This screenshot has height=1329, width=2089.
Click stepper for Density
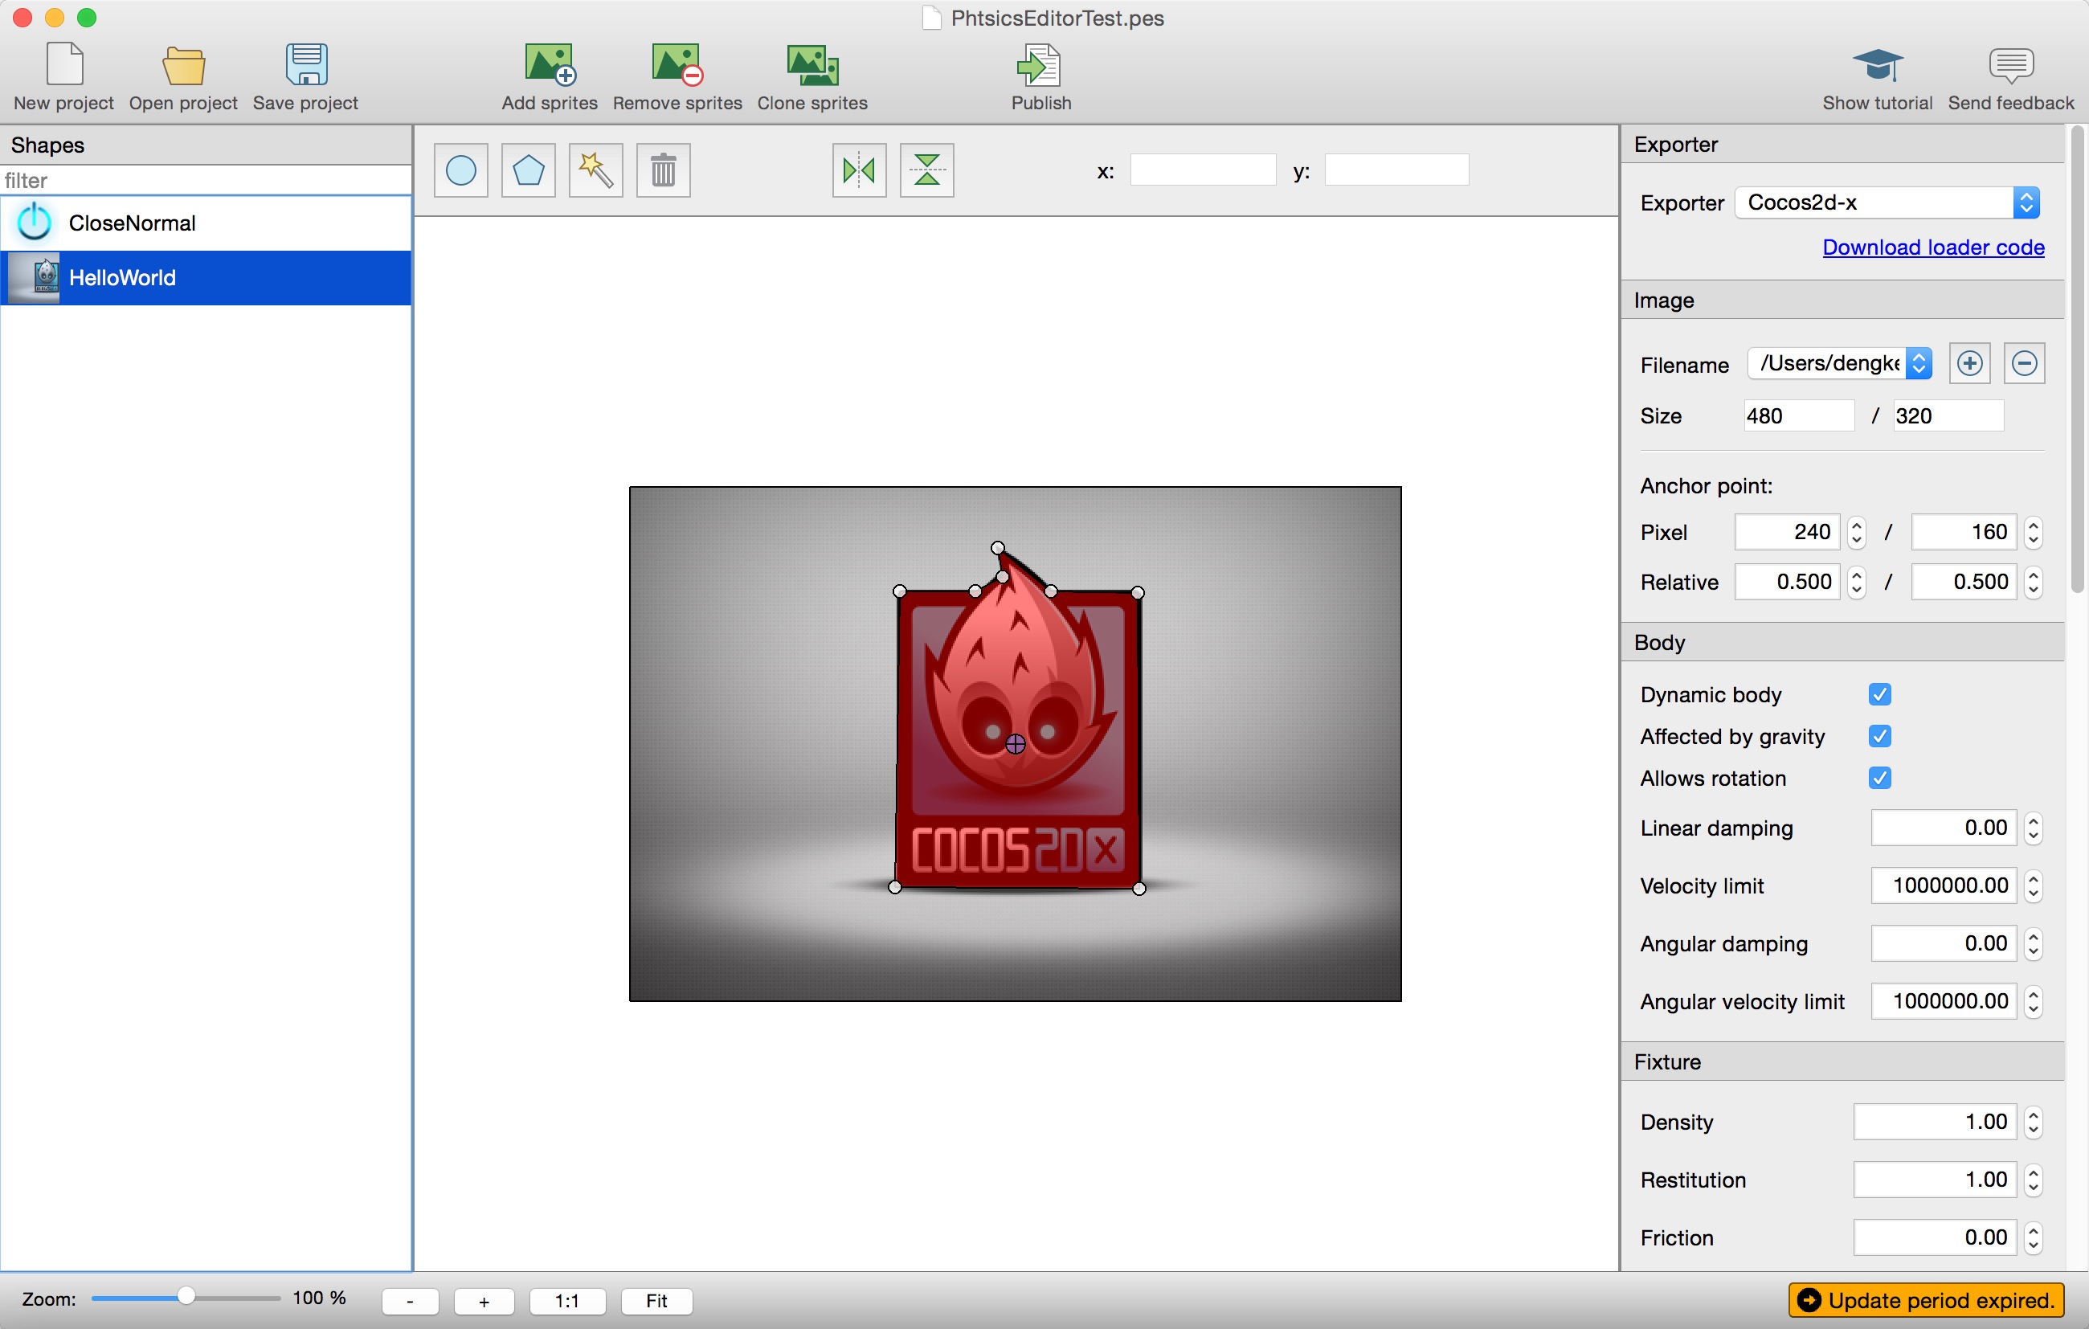click(2033, 1122)
